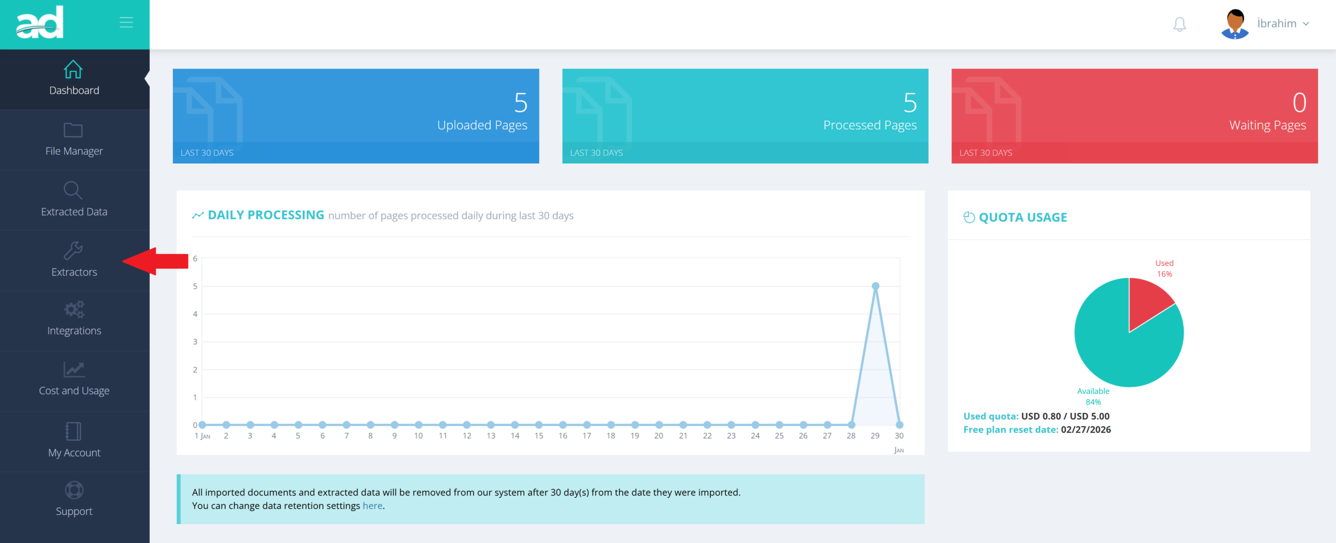Open the Processed Pages card
Screen dimensions: 1336x543
pyautogui.click(x=745, y=116)
